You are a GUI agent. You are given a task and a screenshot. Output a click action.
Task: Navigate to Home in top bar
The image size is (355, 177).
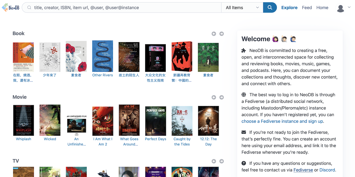coord(322,8)
